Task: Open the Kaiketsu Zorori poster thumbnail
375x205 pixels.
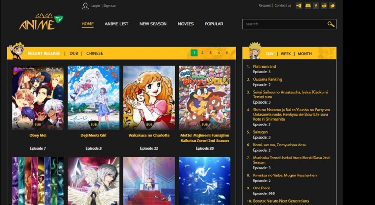Action: coord(205,98)
